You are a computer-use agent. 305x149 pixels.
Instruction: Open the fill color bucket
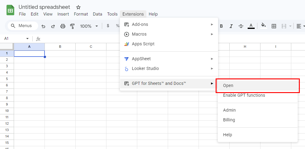click(x=264, y=26)
